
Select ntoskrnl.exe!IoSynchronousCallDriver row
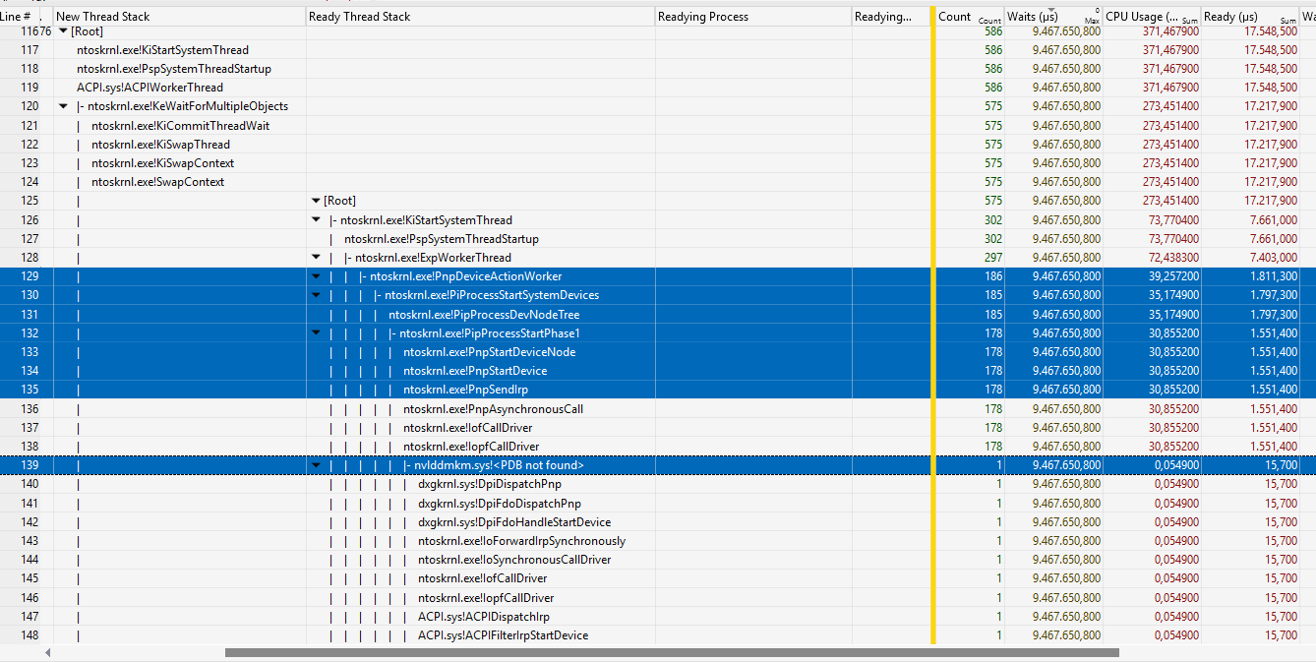coord(514,560)
